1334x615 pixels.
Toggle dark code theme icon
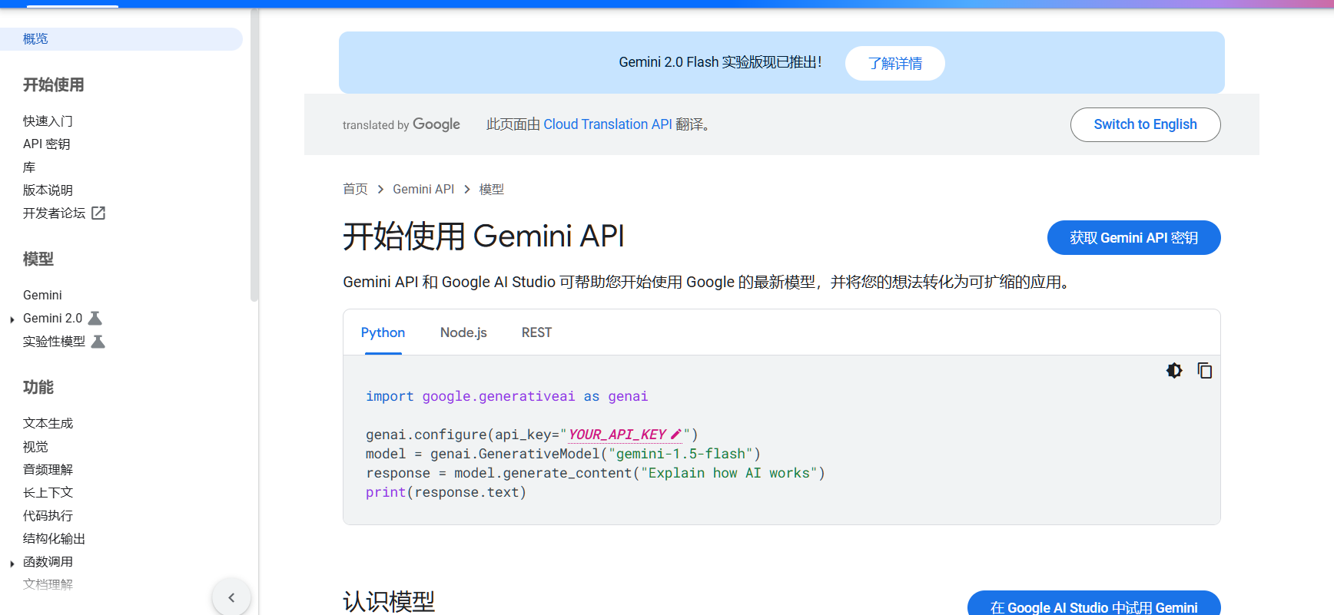point(1174,371)
